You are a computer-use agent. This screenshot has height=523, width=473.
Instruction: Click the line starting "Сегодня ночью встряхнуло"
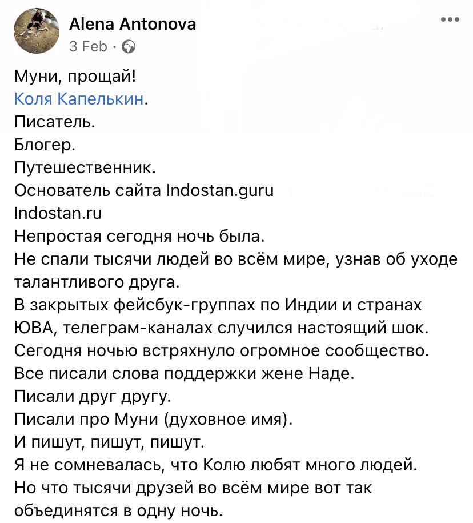point(221,351)
